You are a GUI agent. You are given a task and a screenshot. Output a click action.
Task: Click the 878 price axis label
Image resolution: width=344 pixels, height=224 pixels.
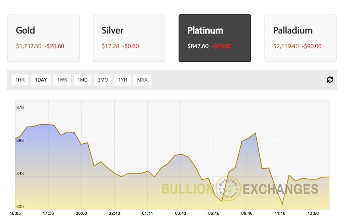(x=20, y=107)
